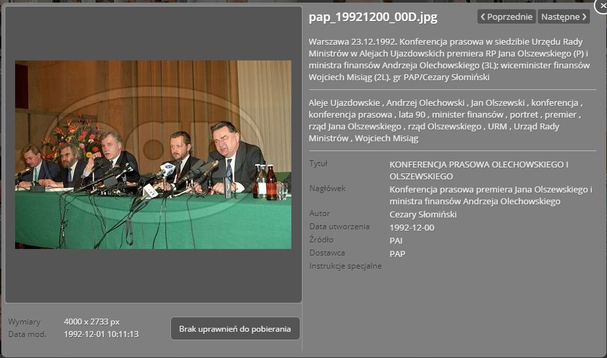
Task: Click the 'Data mod.' label
Action: tap(27, 334)
